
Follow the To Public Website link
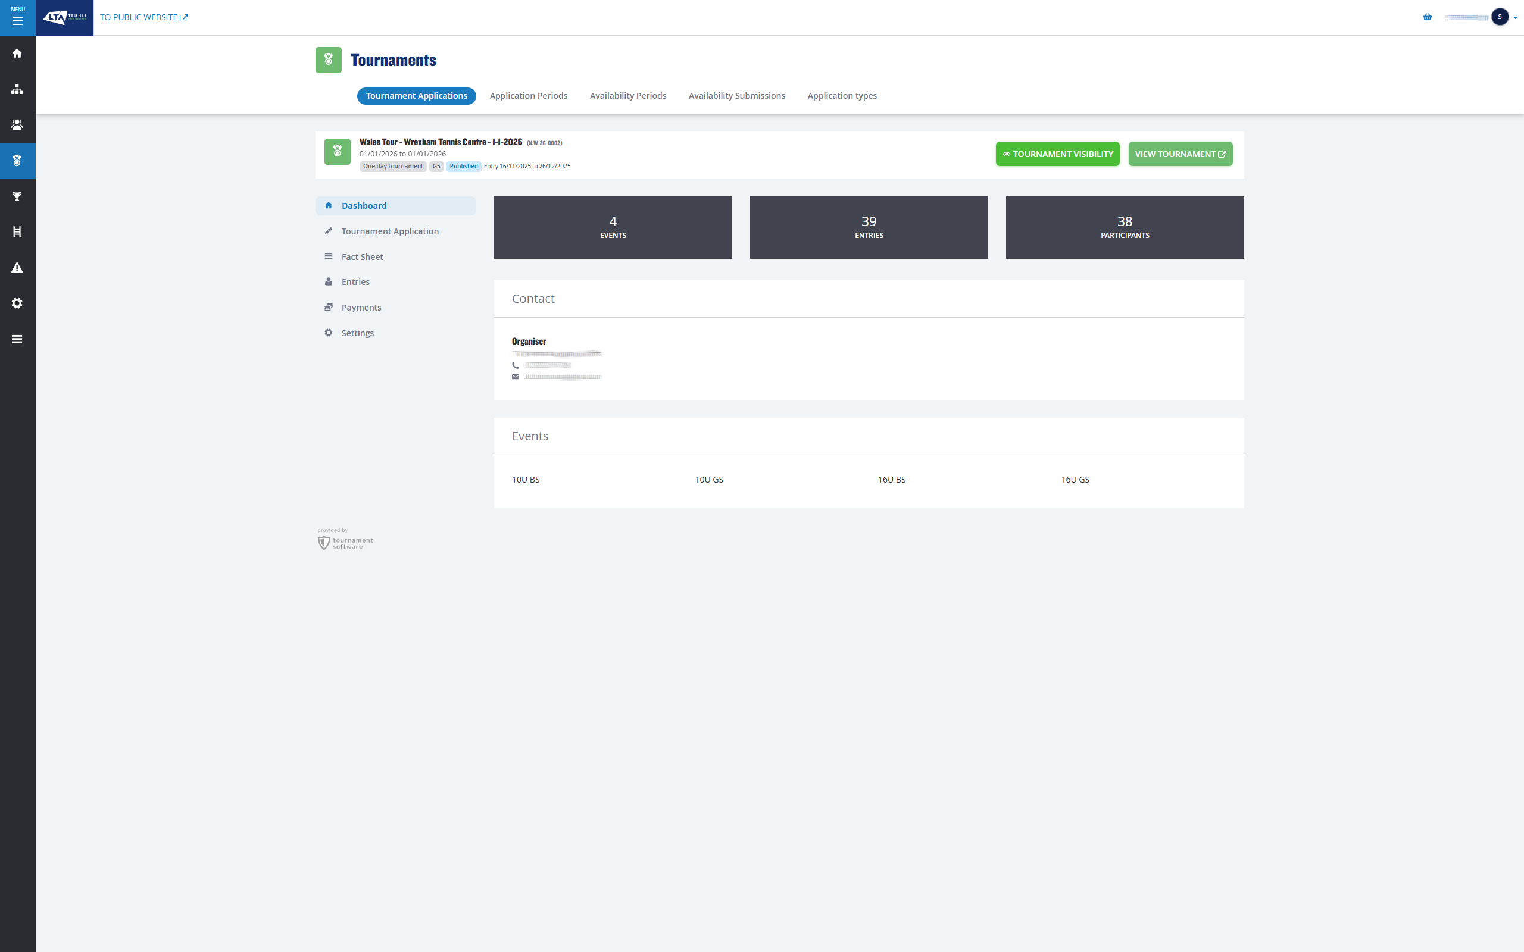143,18
